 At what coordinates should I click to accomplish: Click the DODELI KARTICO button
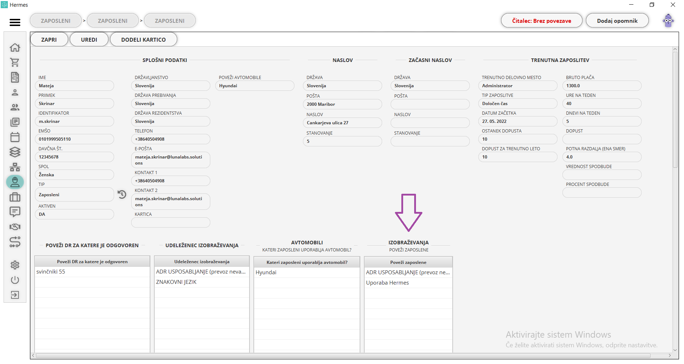(144, 40)
